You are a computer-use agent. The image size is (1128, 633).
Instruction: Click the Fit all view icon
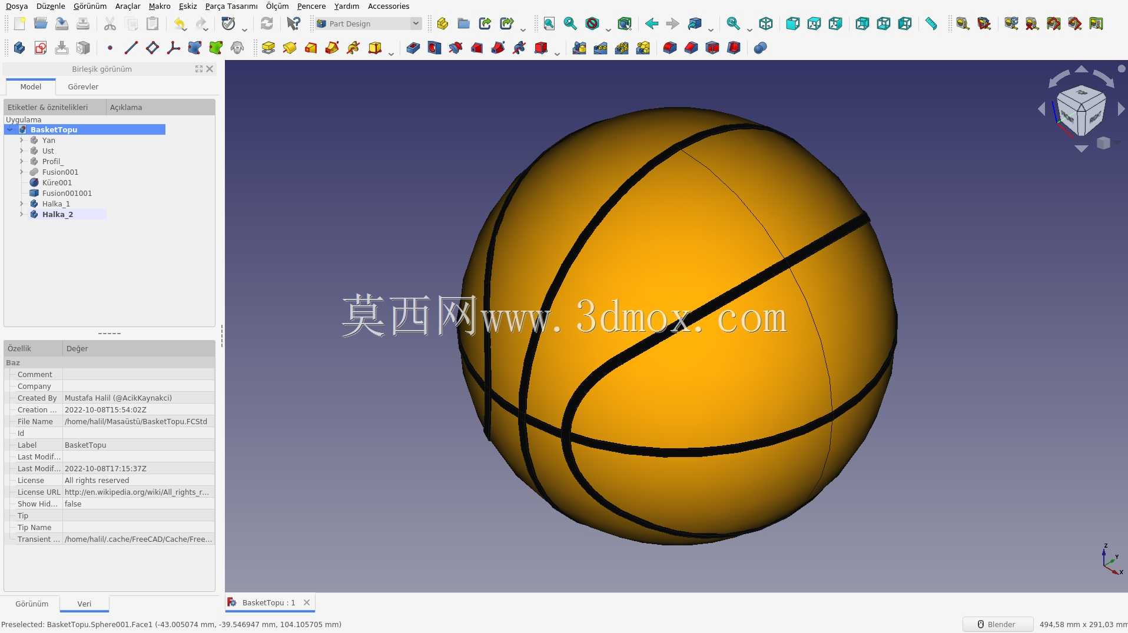(549, 24)
